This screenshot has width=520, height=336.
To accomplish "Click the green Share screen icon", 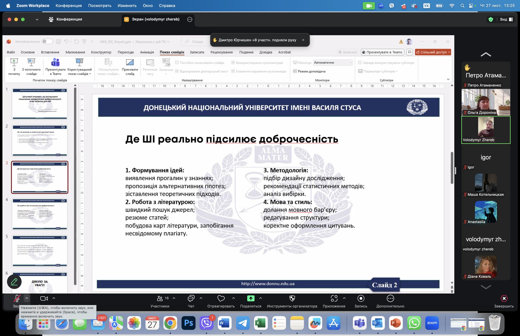I will click(x=251, y=298).
